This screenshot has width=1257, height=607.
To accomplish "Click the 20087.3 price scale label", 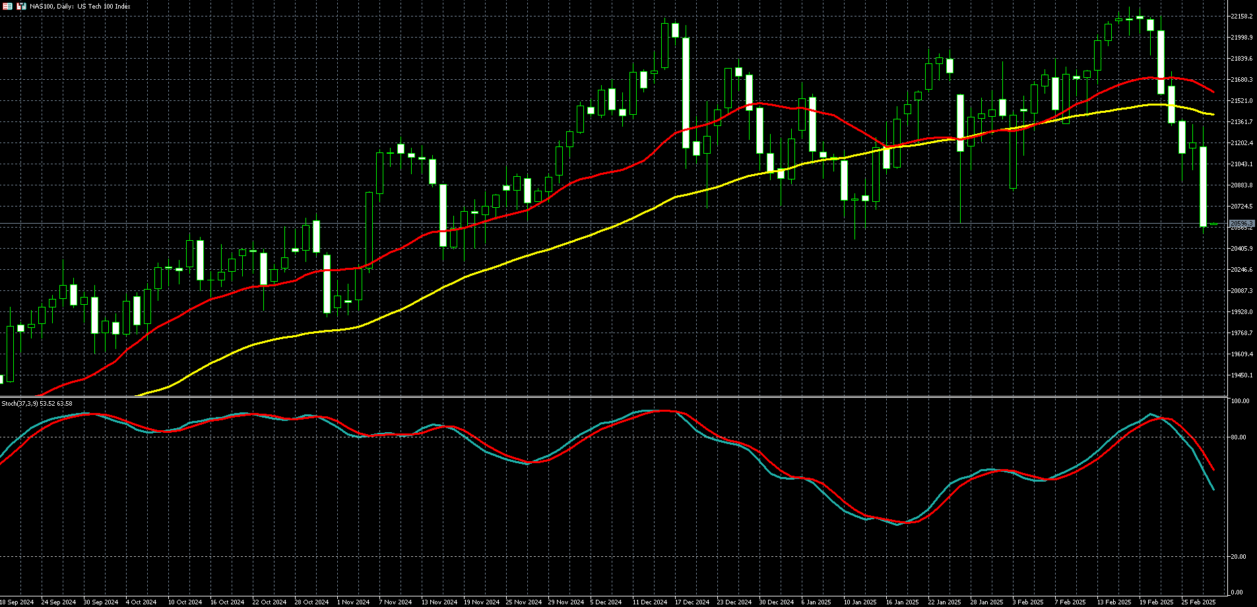I will tap(1242, 291).
